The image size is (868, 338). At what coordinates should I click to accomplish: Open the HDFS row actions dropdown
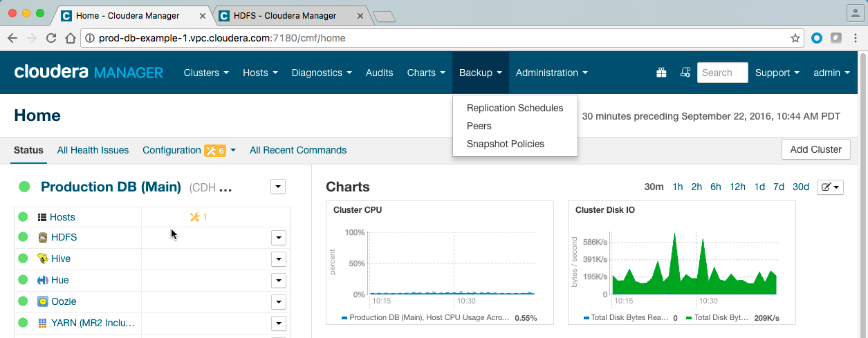278,238
